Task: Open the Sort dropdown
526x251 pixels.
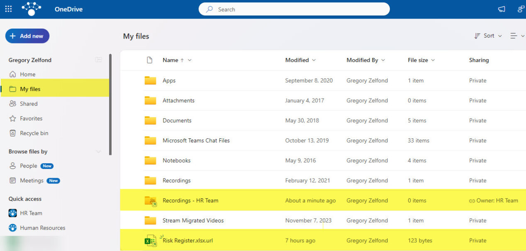Action: (x=488, y=36)
